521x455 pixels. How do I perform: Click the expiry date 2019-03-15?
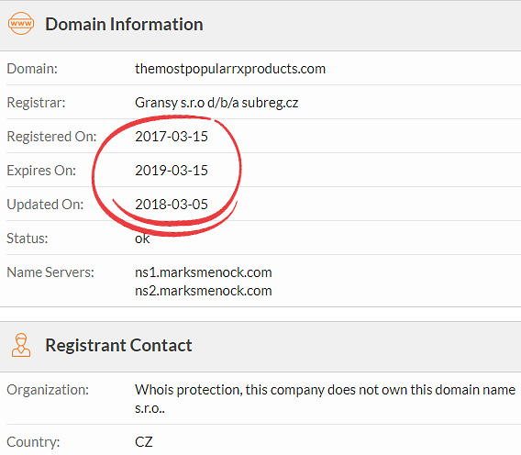click(172, 171)
